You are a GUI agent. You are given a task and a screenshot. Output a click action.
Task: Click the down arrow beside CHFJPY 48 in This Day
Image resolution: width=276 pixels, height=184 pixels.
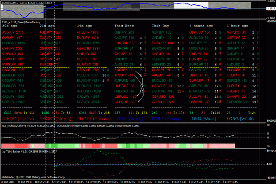pos(183,54)
